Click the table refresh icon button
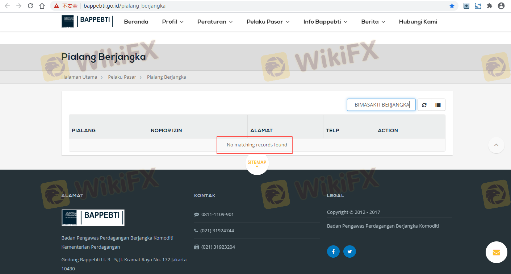Screen dimensions: 511x274 tap(424, 105)
